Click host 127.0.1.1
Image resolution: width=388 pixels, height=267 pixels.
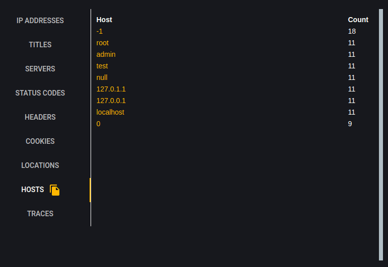111,89
